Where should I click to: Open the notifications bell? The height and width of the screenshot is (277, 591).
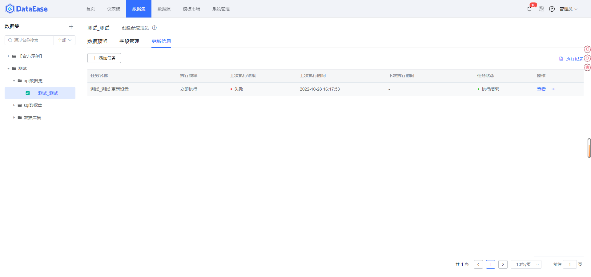pos(529,9)
